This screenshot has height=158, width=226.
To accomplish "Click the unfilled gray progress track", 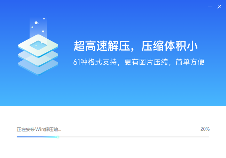I will [x=134, y=137].
